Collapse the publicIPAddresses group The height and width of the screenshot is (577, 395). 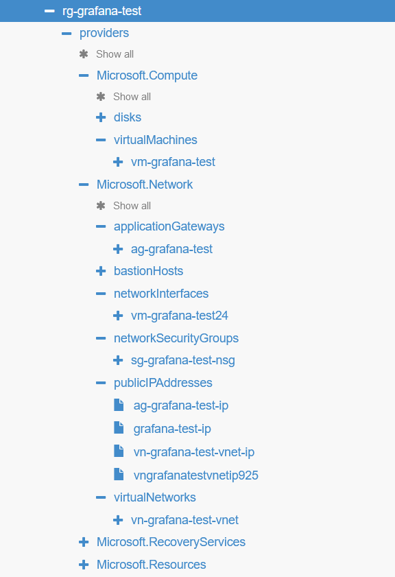click(x=101, y=383)
